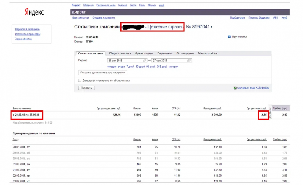Select the Мастер отчётов tab
Screen dimensions: 303x185
[208, 53]
